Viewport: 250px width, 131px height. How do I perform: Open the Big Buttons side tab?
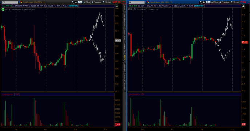125,48
